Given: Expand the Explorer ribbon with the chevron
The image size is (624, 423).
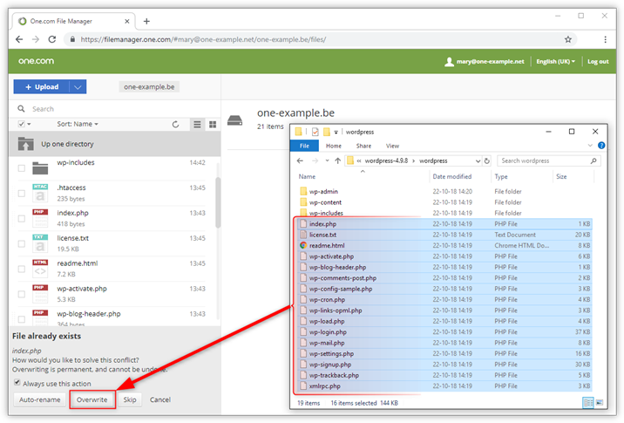Looking at the screenshot, I should 590,146.
